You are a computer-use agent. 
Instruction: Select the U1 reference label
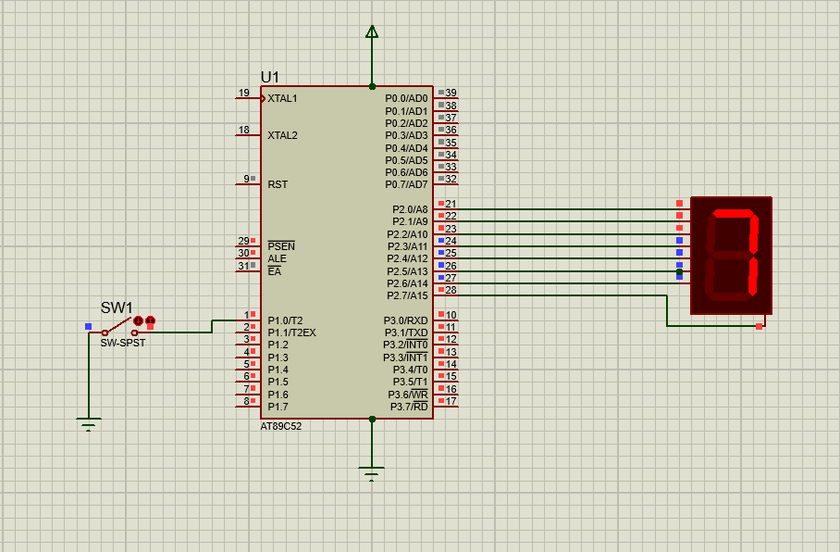pyautogui.click(x=270, y=77)
